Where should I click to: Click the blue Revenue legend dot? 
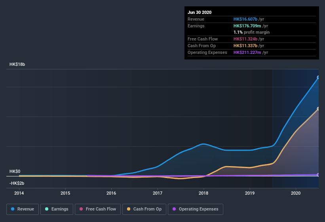(x=13, y=209)
